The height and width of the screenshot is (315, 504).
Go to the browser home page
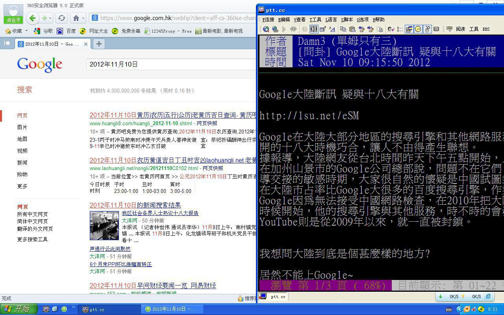point(76,18)
